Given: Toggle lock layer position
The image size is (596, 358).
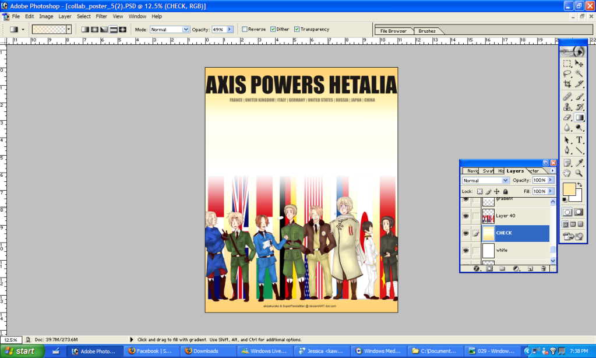Looking at the screenshot, I should pos(497,191).
